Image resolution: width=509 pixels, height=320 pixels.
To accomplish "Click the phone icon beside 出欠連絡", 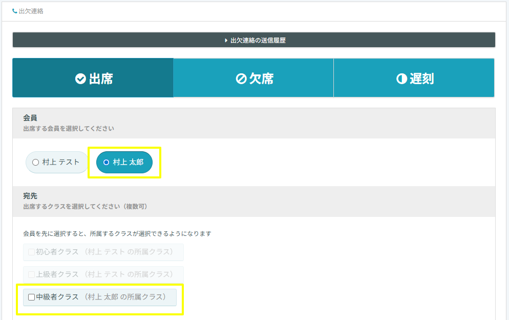I will (x=15, y=11).
